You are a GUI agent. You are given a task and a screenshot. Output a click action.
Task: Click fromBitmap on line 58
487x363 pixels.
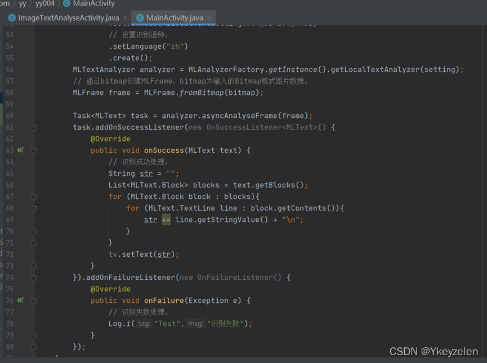(x=202, y=93)
